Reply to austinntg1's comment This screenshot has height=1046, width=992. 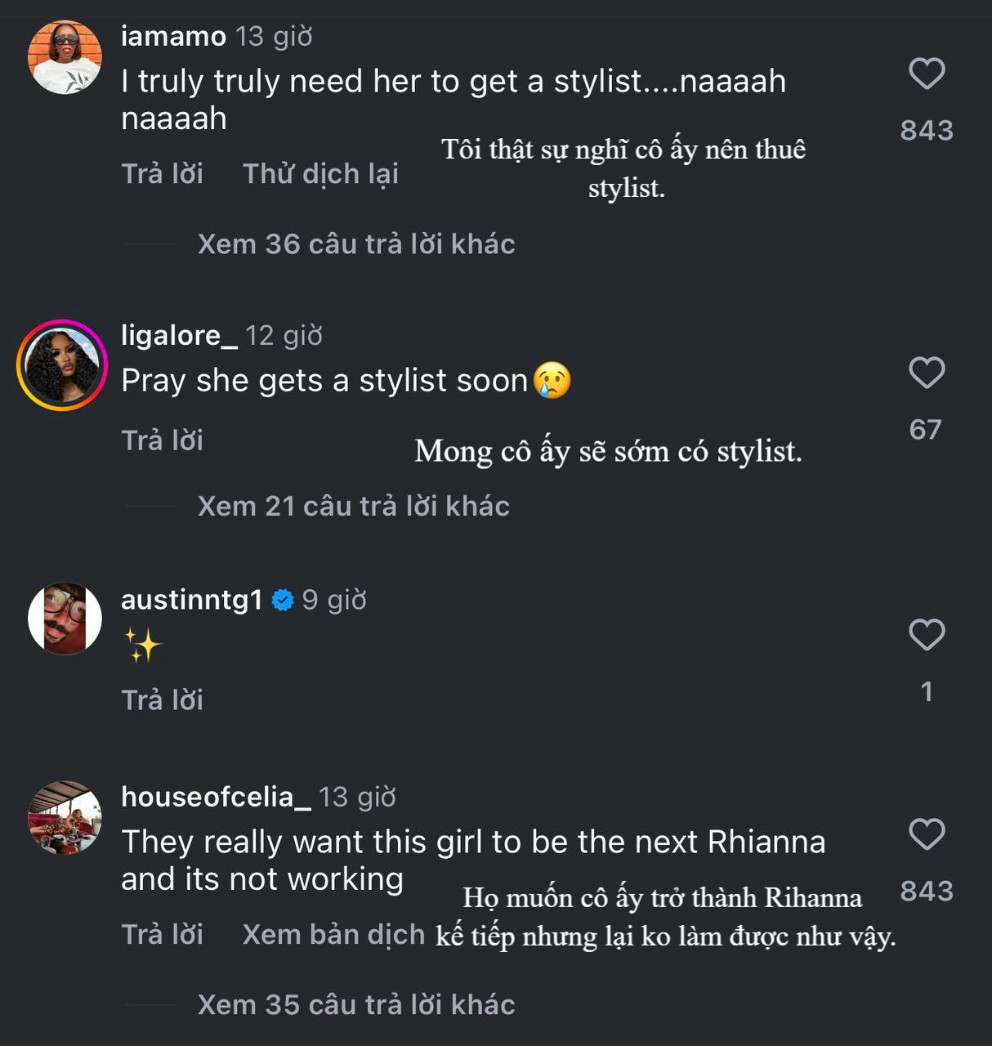(x=162, y=700)
